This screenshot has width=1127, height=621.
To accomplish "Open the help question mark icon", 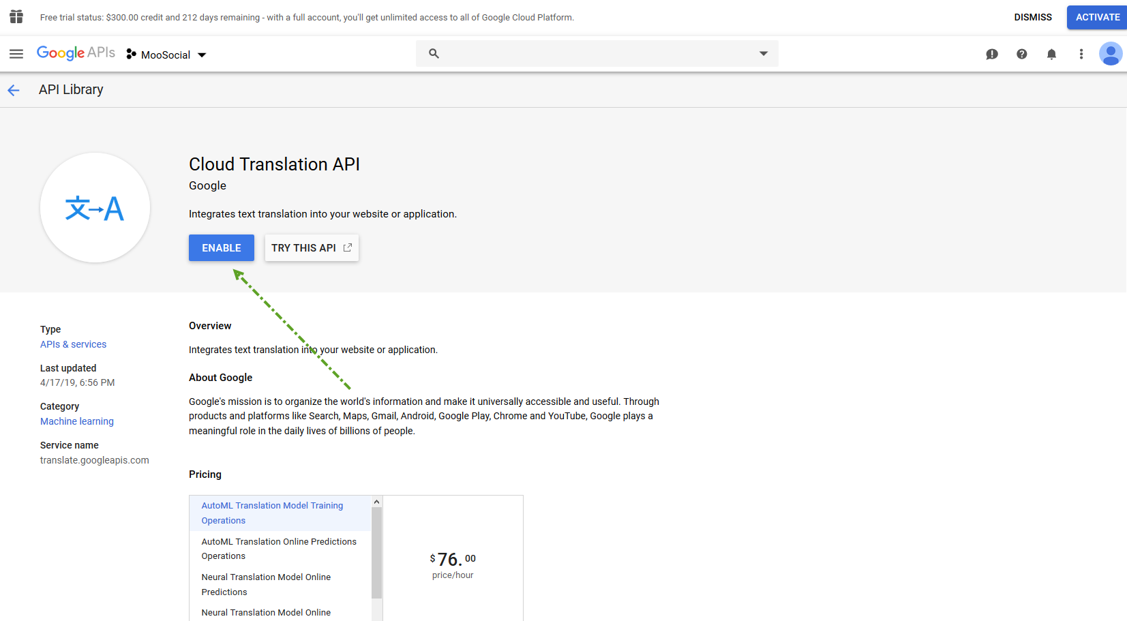I will (1021, 54).
